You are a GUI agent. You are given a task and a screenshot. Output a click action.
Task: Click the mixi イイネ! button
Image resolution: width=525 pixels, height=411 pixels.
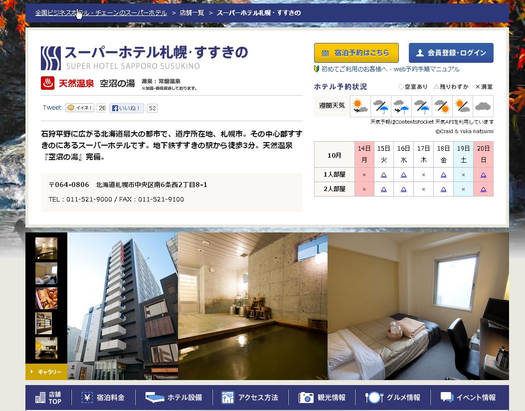80,108
